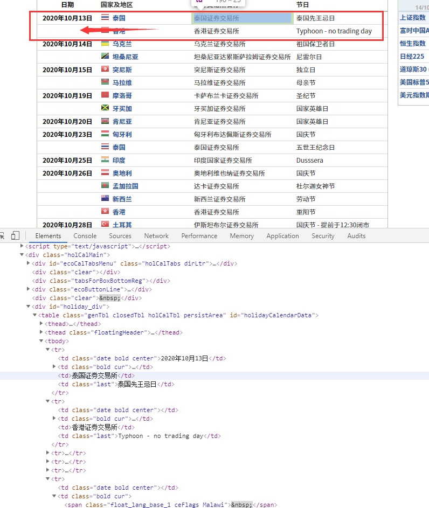Open the 日经225 sidebar link
Screen dimensions: 429x508
[x=412, y=57]
